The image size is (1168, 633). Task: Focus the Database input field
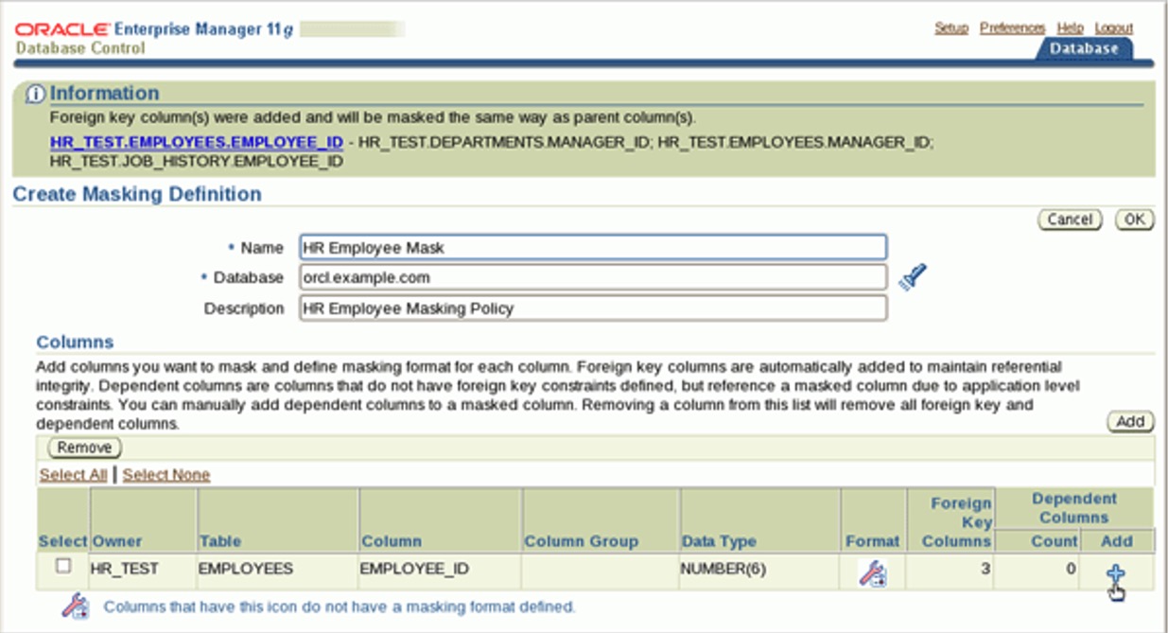pos(593,277)
